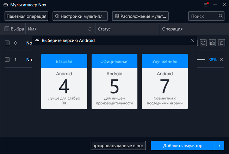Click the Добавить эмулятор button

click(x=183, y=146)
